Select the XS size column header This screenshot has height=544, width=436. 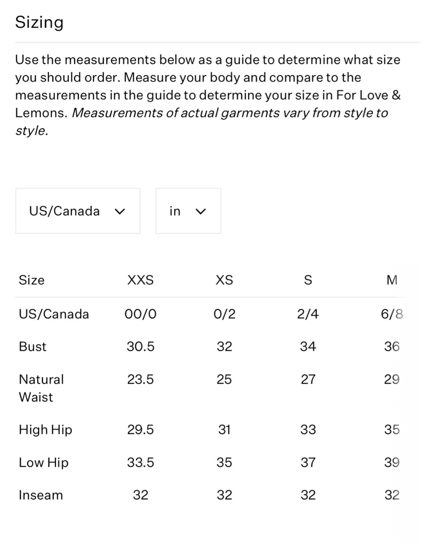(x=224, y=280)
